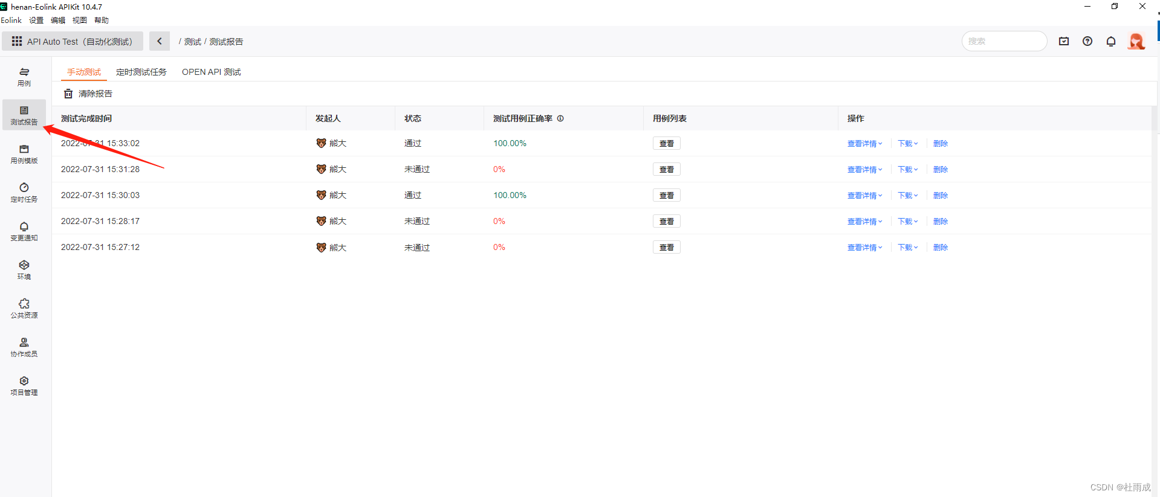Viewport: 1160px width, 497px height.
Task: Switch to the OPEN API 测试 tab
Action: point(211,72)
